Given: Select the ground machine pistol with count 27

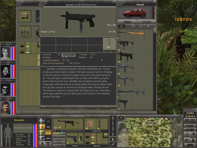Looking at the screenshot, I should pyautogui.click(x=123, y=104).
